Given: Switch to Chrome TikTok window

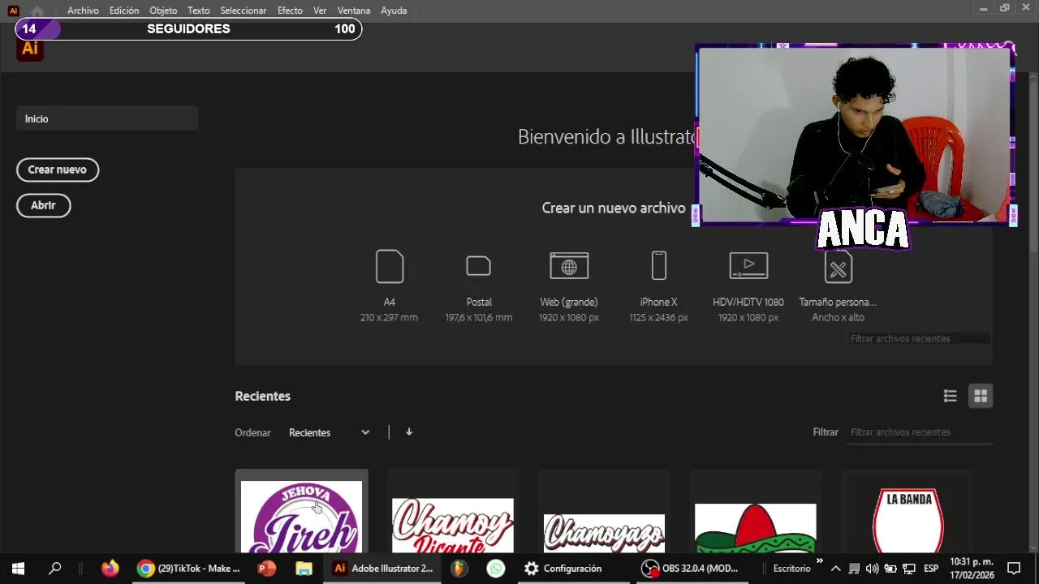Looking at the screenshot, I should [188, 569].
